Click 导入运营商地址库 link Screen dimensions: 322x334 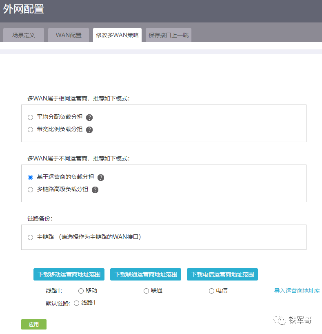[x=297, y=291]
